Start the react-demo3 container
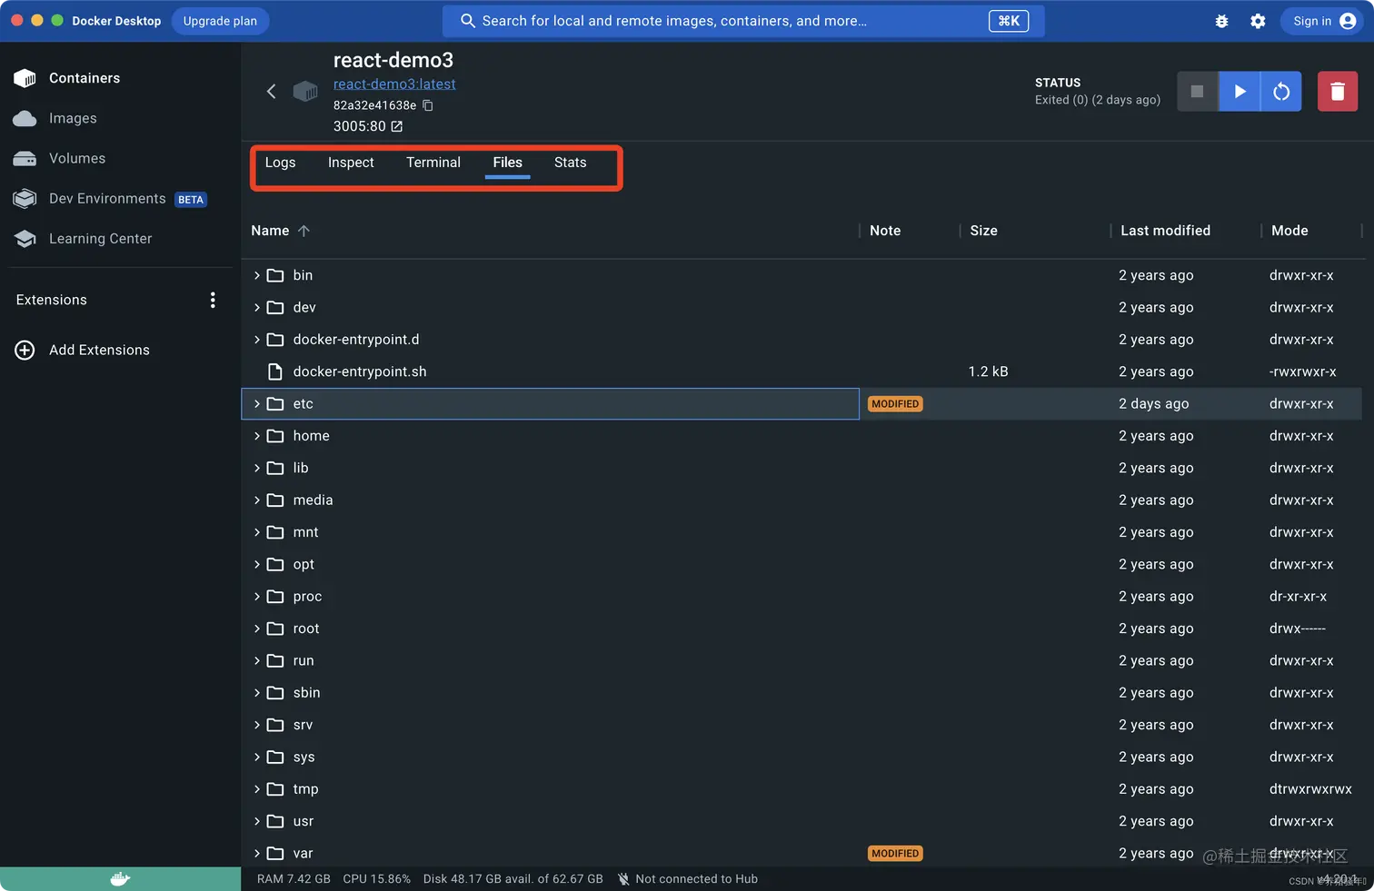This screenshot has width=1374, height=891. point(1240,91)
